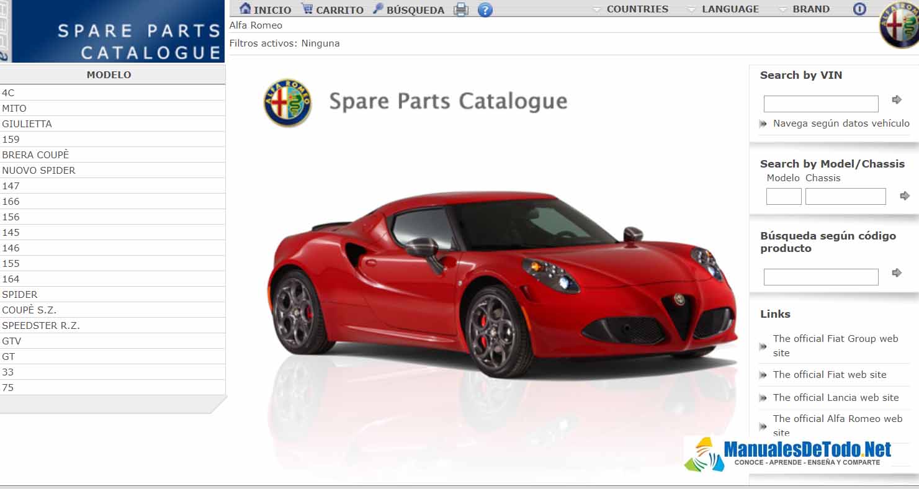
Task: Select the SPEEDSTER R.Z. model
Action: pyautogui.click(x=112, y=325)
